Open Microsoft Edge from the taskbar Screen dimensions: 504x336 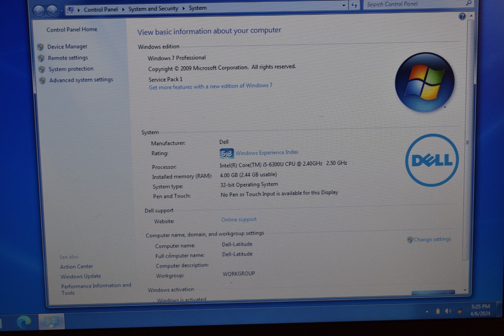[24, 322]
